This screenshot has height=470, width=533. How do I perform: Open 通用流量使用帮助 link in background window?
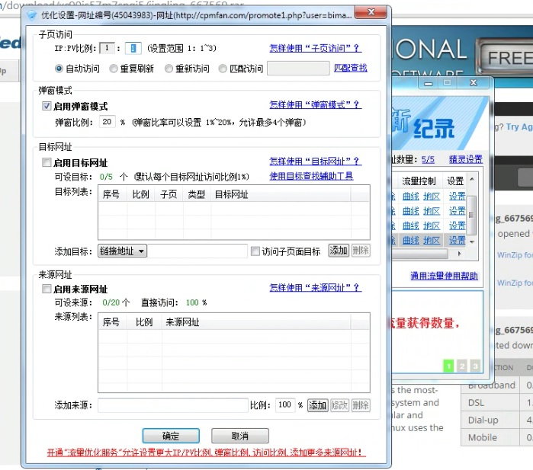[445, 276]
